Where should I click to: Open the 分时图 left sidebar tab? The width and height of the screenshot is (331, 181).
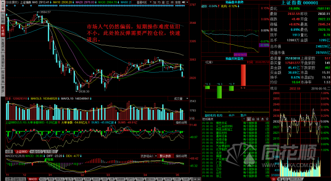pyautogui.click(x=3, y=19)
